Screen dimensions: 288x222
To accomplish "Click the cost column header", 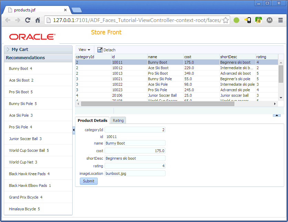I will coord(202,57).
